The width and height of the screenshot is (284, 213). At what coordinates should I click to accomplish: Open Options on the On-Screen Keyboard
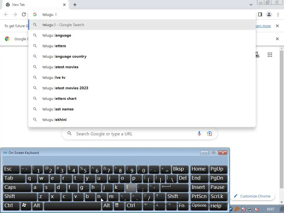tap(199, 206)
